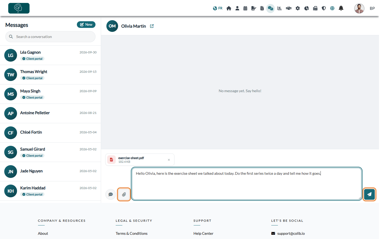Open the settings gear icon
This screenshot has height=239, width=383.
pos(298,8)
